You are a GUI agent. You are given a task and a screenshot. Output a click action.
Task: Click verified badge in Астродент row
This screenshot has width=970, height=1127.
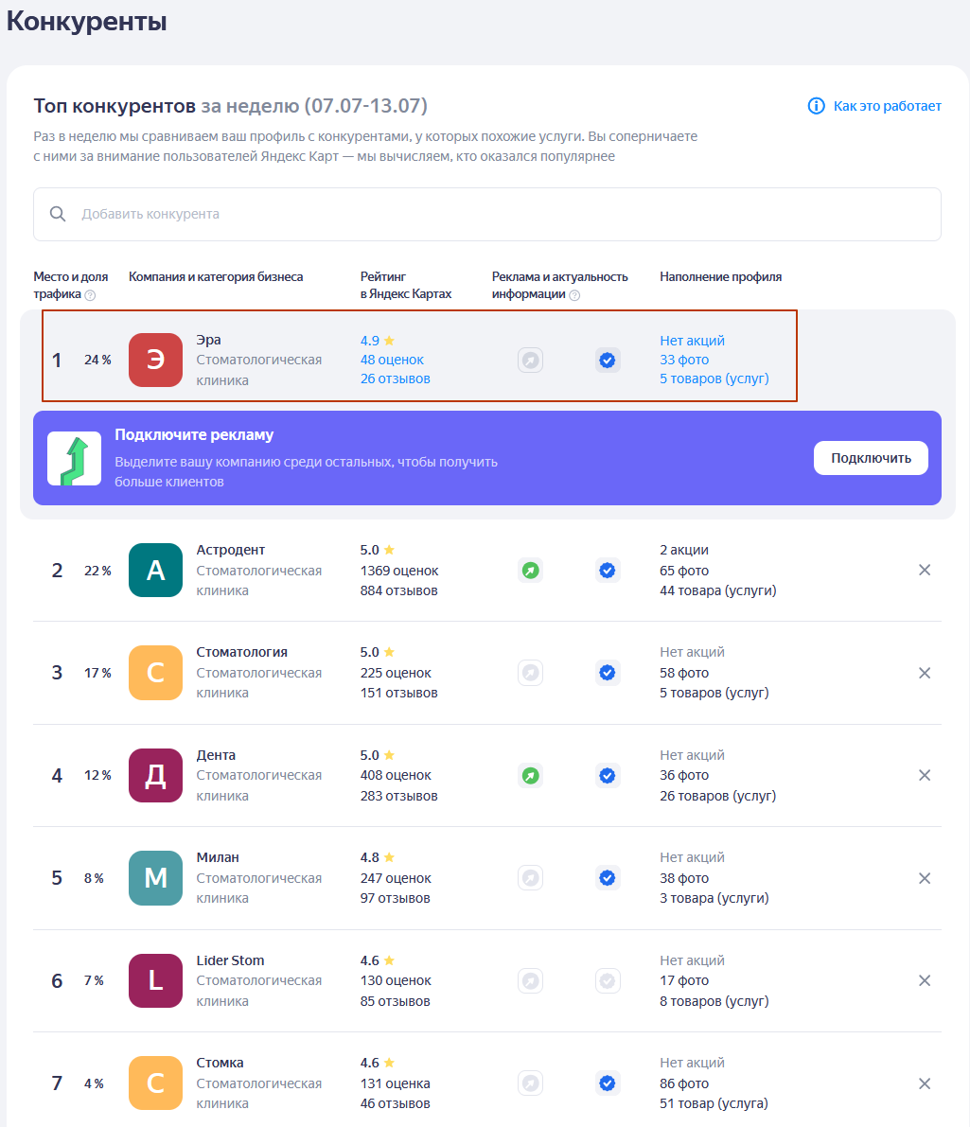click(608, 571)
